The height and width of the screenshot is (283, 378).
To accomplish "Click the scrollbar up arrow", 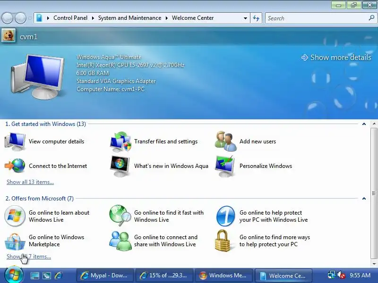I will click(374, 124).
